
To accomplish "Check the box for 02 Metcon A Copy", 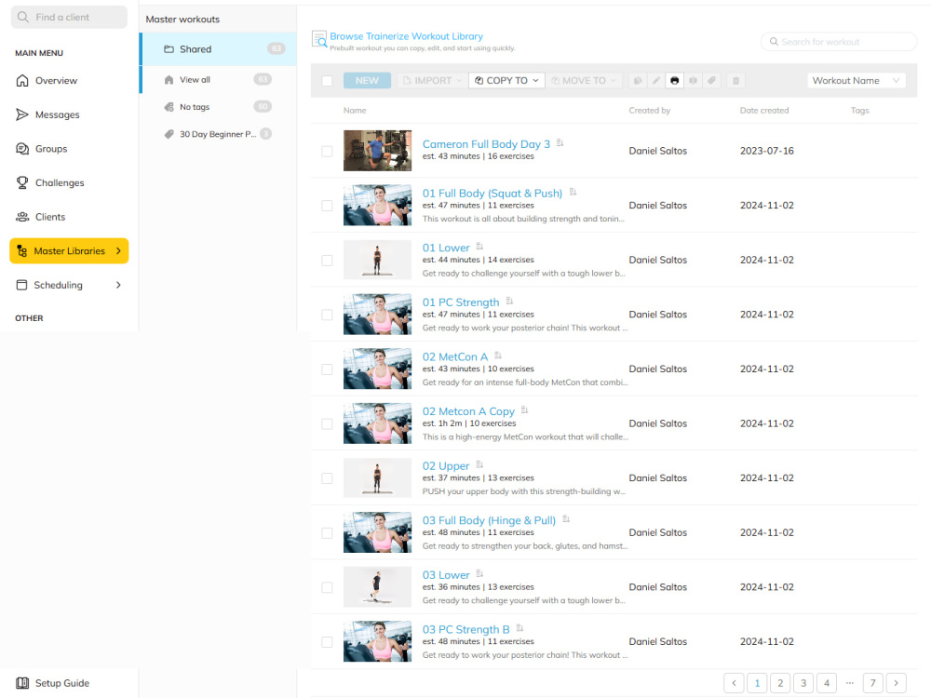I will [327, 423].
